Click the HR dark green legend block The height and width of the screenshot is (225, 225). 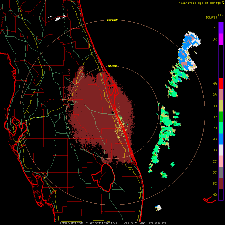coord(221,117)
